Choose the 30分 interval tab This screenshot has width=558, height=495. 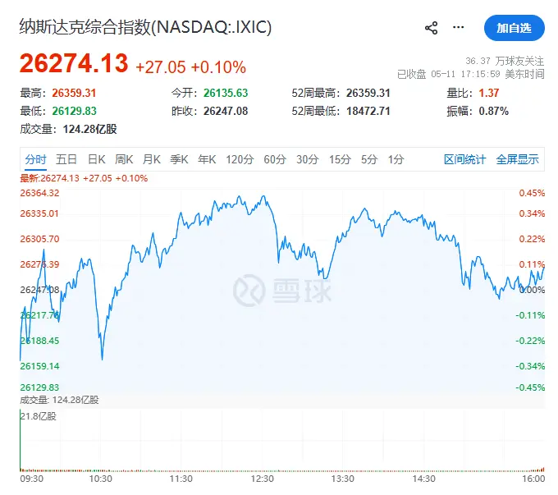click(307, 159)
